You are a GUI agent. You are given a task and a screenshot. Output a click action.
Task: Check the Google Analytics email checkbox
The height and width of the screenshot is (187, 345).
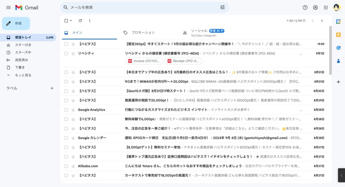point(66,110)
